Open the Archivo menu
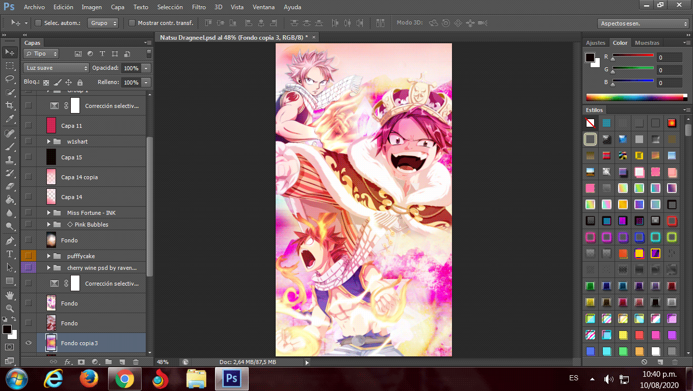This screenshot has width=693, height=391. [34, 7]
